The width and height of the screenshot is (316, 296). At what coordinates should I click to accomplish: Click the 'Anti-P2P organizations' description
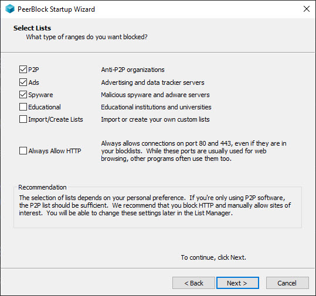click(133, 70)
